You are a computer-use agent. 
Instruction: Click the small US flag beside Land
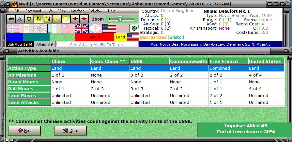click(x=133, y=37)
